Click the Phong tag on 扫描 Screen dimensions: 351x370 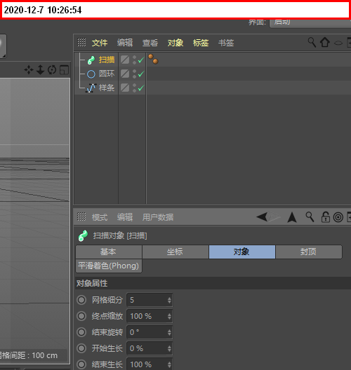coord(153,59)
